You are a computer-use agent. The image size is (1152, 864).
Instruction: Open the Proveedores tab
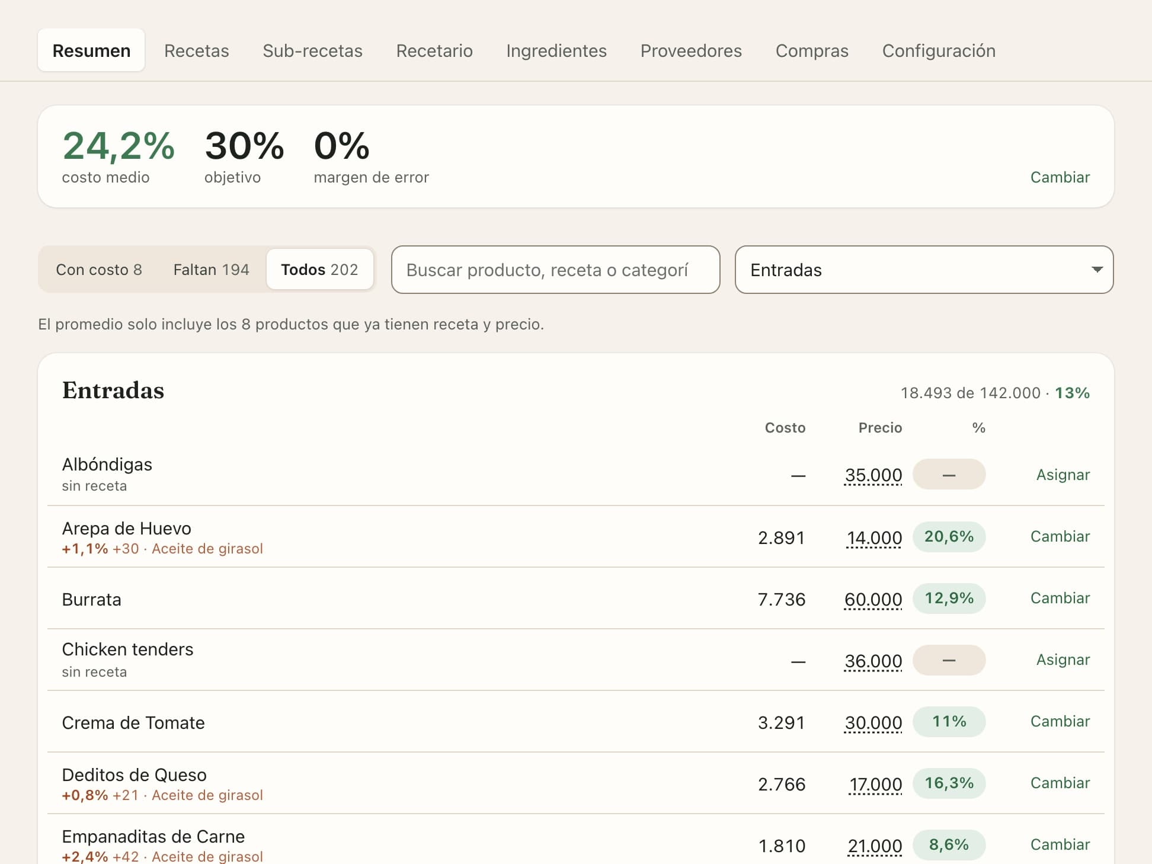[691, 50]
